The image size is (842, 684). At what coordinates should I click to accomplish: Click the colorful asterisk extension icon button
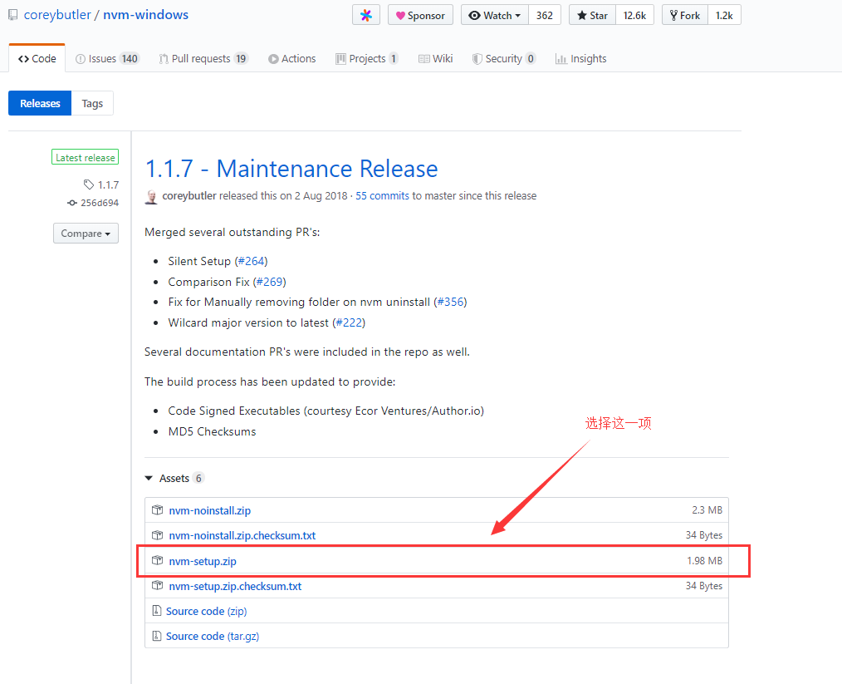[366, 15]
